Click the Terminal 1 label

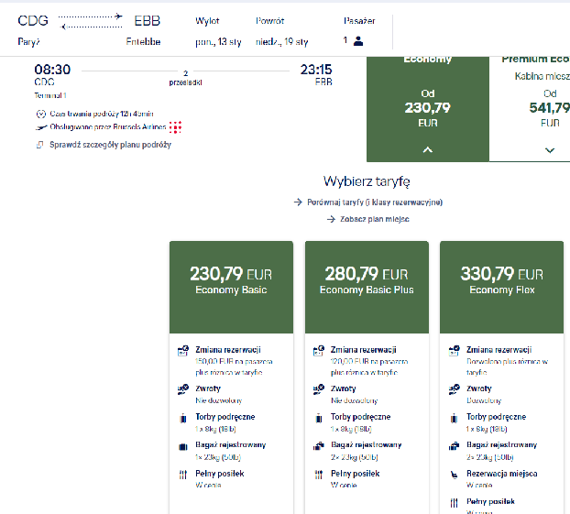(x=50, y=95)
